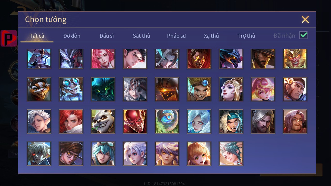Choose the red Flash hero portrait
The image size is (331, 186).
(x=135, y=121)
